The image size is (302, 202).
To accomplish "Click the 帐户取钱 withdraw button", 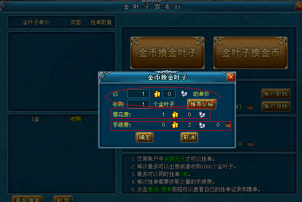I will (x=276, y=94).
